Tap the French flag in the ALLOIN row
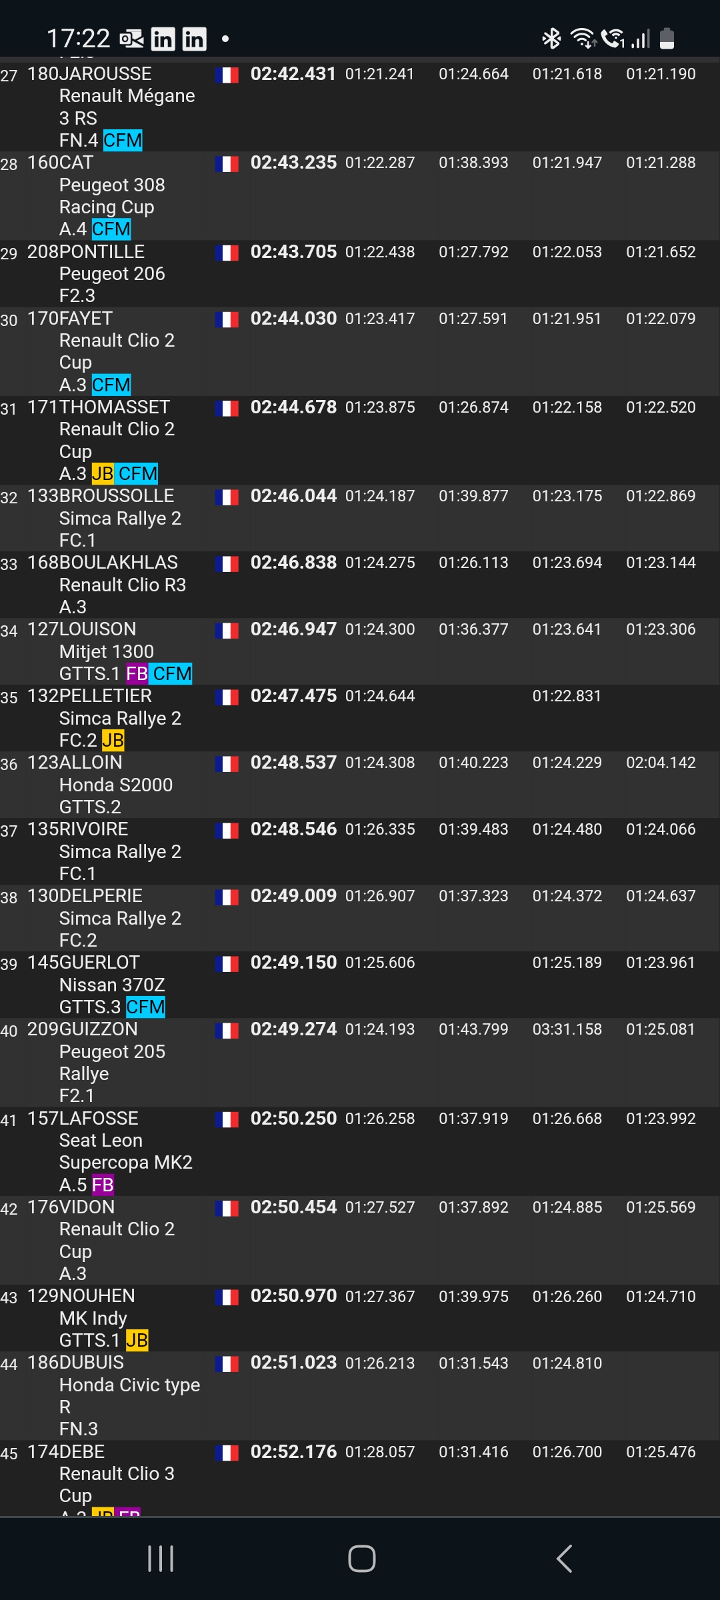The image size is (720, 1600). pyautogui.click(x=227, y=763)
